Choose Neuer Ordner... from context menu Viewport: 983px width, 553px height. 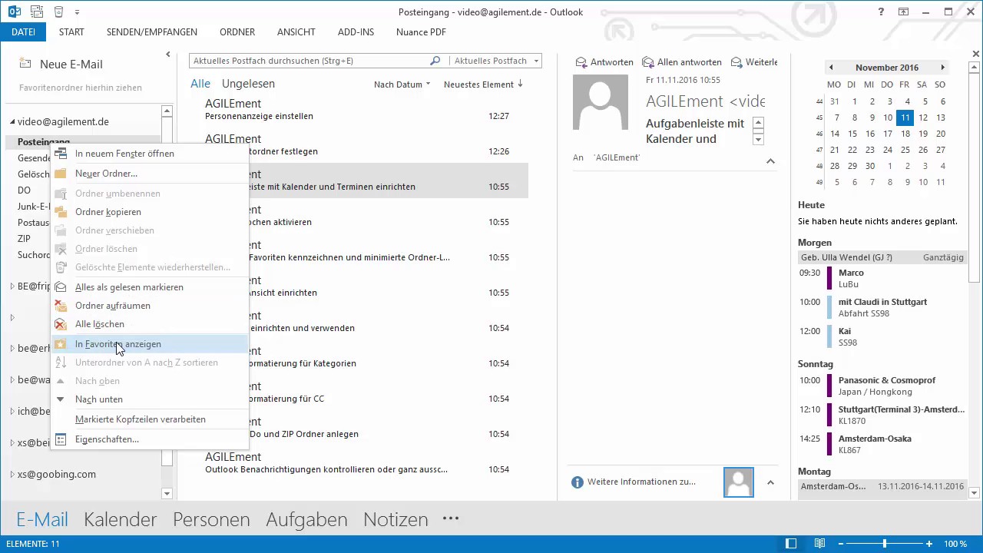pyautogui.click(x=150, y=174)
